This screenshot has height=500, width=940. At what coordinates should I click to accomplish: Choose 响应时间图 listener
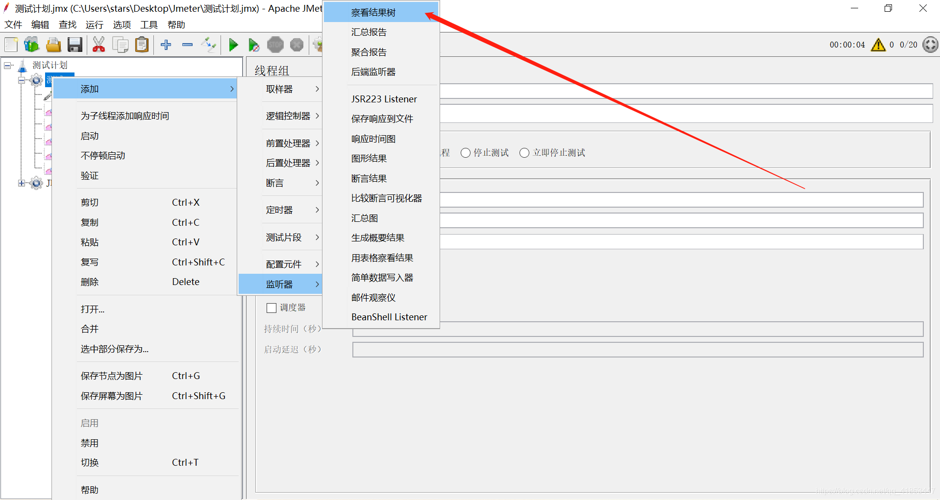(x=381, y=139)
